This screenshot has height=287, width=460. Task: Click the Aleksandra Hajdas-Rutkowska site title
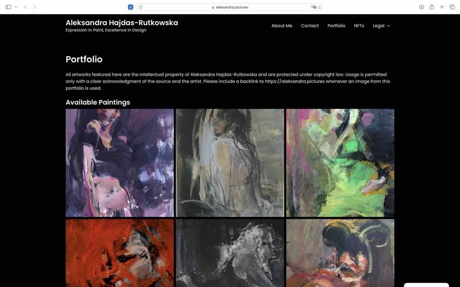tap(122, 22)
